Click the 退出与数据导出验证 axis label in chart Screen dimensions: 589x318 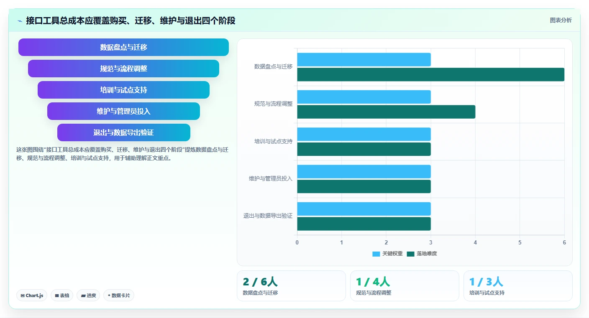coord(268,216)
